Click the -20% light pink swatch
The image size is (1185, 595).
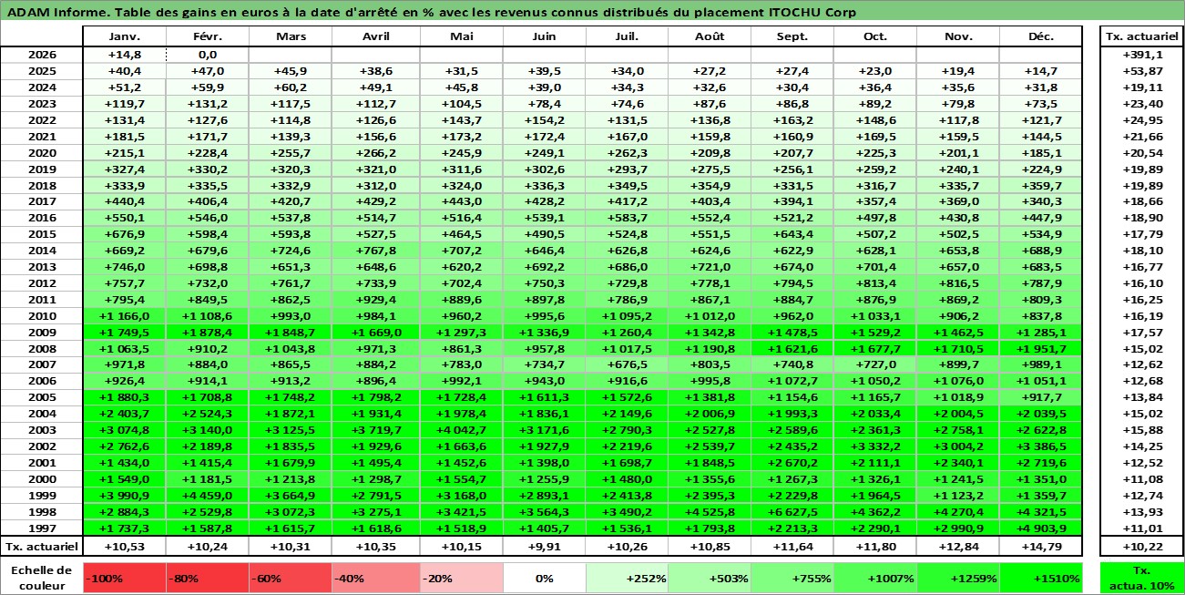click(461, 578)
